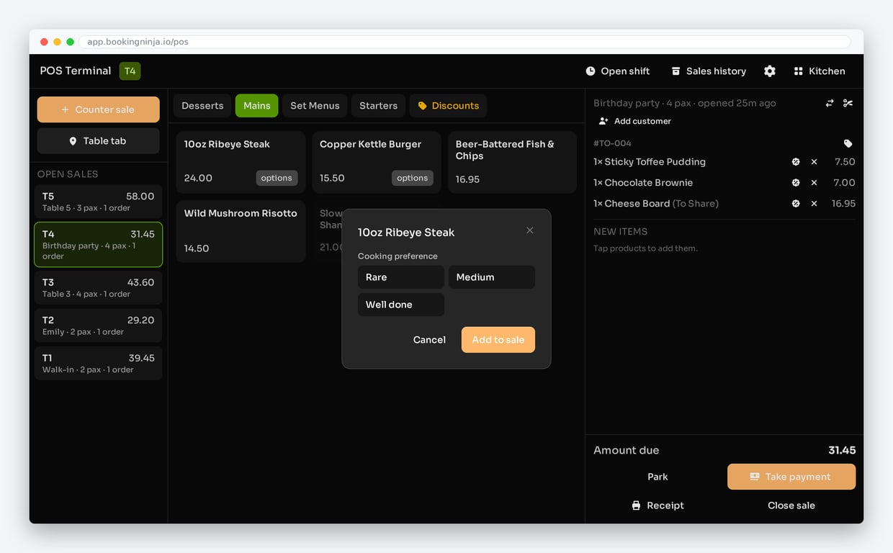893x553 pixels.
Task: Select open sale T3 Table 3
Action: pos(98,288)
